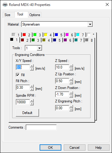Select the yellow color tab 4

point(48,35)
